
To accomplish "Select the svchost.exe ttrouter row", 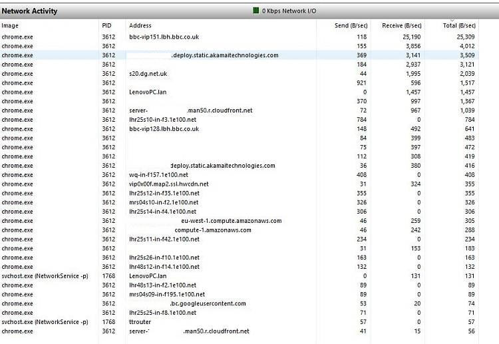I will pyautogui.click(x=240, y=322).
